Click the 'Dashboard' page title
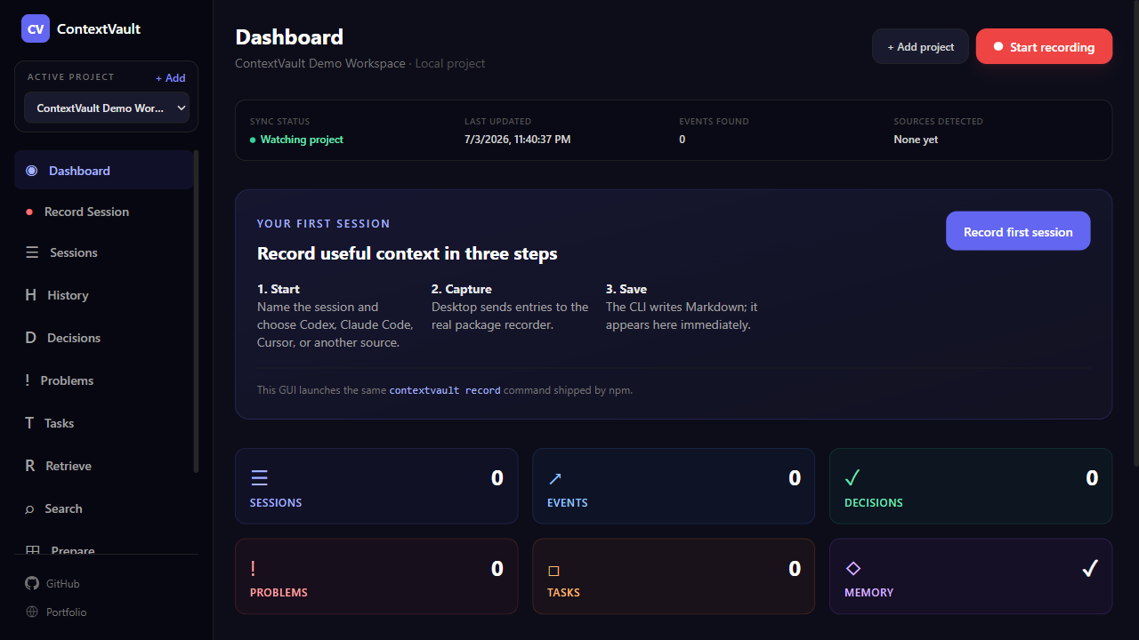 pos(289,37)
